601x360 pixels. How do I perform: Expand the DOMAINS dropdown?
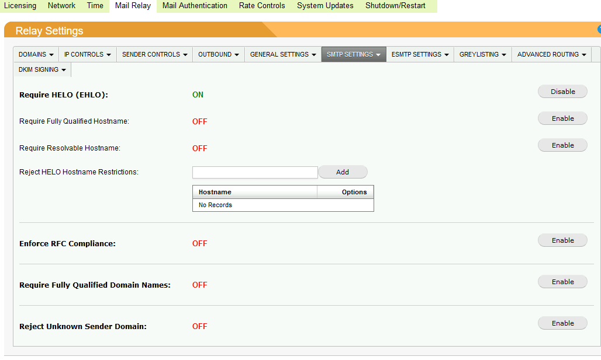point(36,54)
